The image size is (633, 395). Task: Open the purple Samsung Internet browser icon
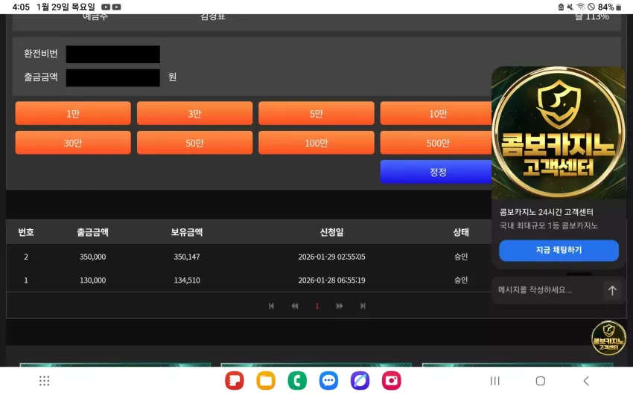[x=360, y=380]
